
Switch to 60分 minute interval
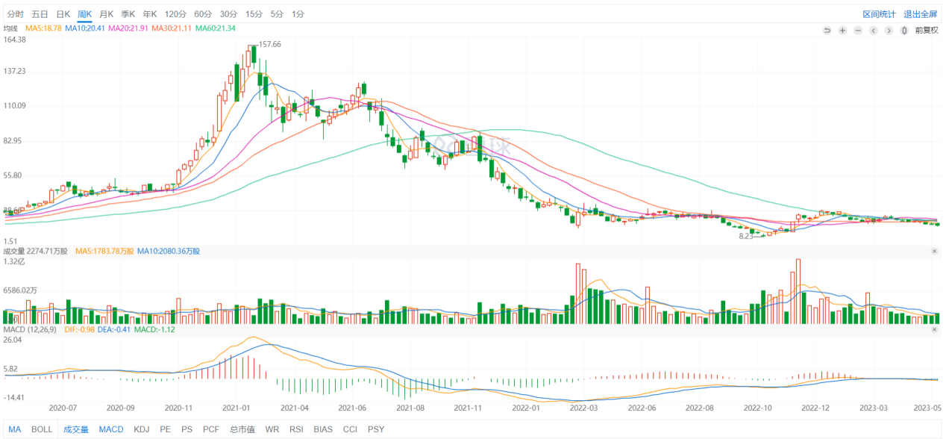[202, 14]
